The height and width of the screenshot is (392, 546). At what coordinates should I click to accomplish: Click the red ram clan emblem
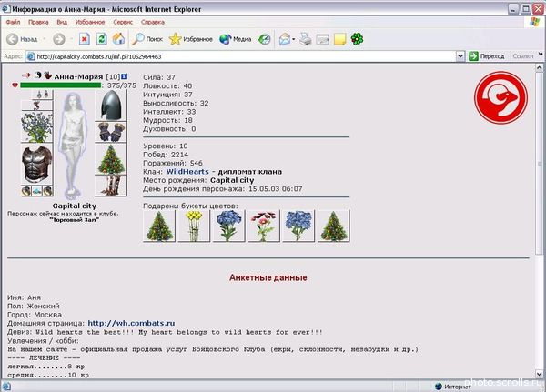point(500,98)
